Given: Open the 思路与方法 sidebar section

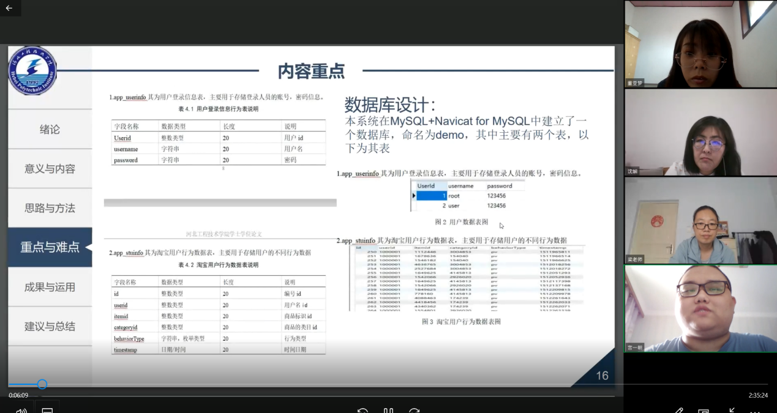Looking at the screenshot, I should point(50,208).
